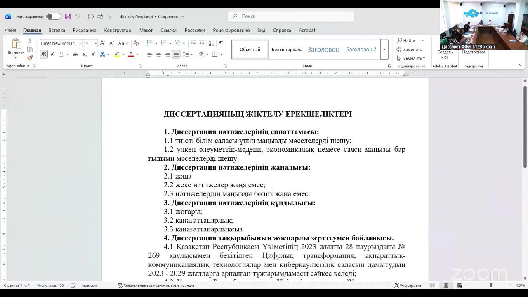
Task: Switch to the Макет tab
Action: coord(146,30)
